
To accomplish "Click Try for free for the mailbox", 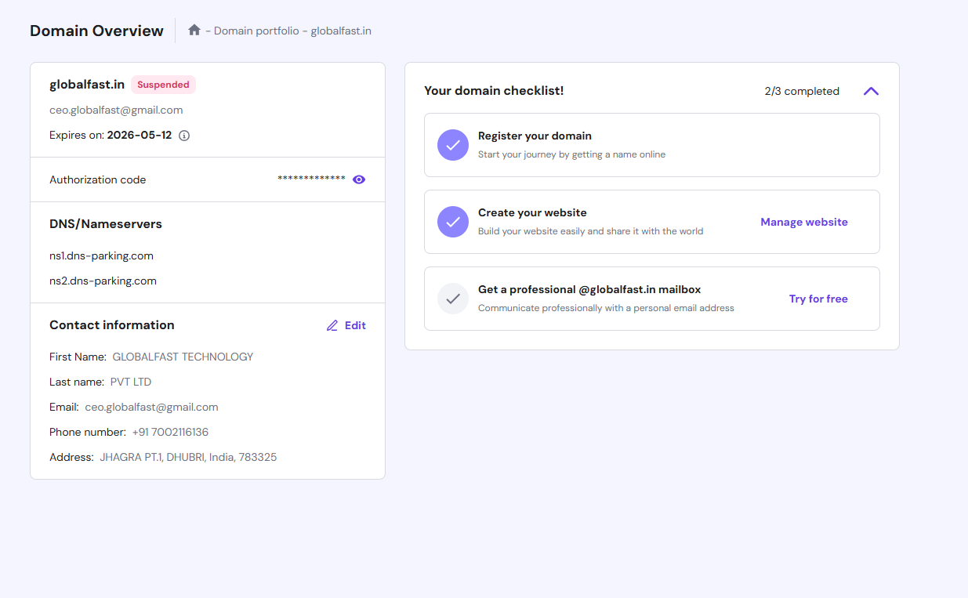I will pyautogui.click(x=818, y=299).
